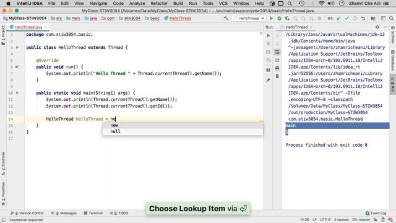The width and height of the screenshot is (396, 223).
Task: Open Project Structure from the toolbar
Action: 373,18
